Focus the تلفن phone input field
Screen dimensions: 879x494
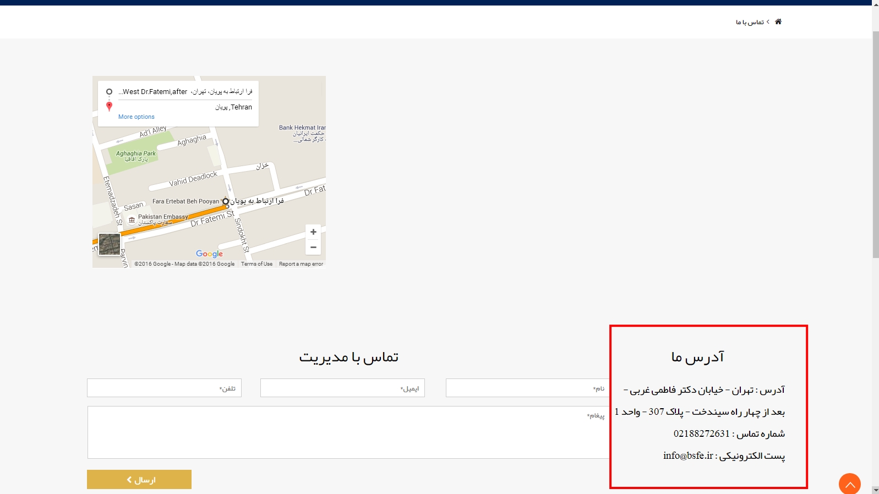pos(164,388)
